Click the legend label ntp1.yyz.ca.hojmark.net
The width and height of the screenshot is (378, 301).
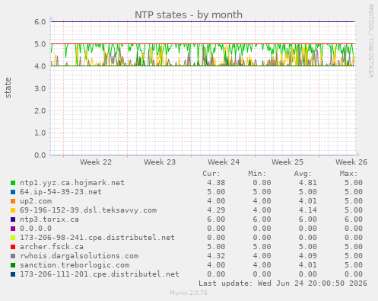[x=72, y=183]
